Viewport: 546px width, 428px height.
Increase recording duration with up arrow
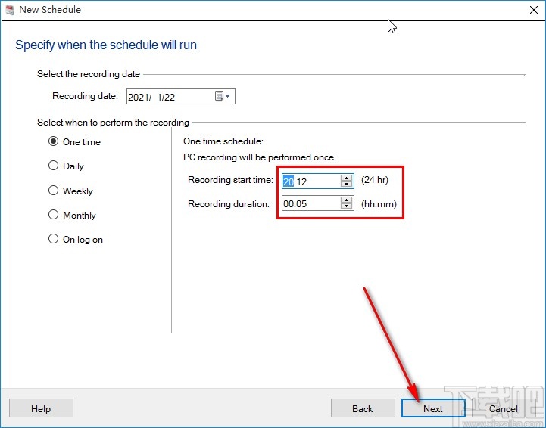[x=347, y=200]
